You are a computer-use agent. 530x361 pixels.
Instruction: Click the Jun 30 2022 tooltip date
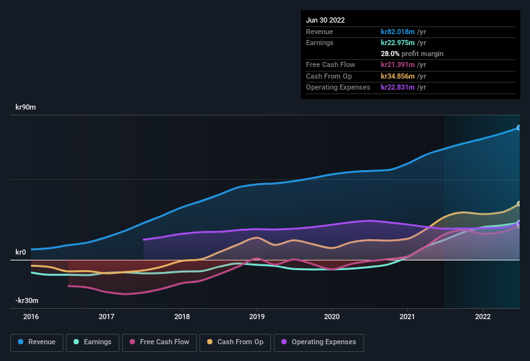click(x=325, y=20)
